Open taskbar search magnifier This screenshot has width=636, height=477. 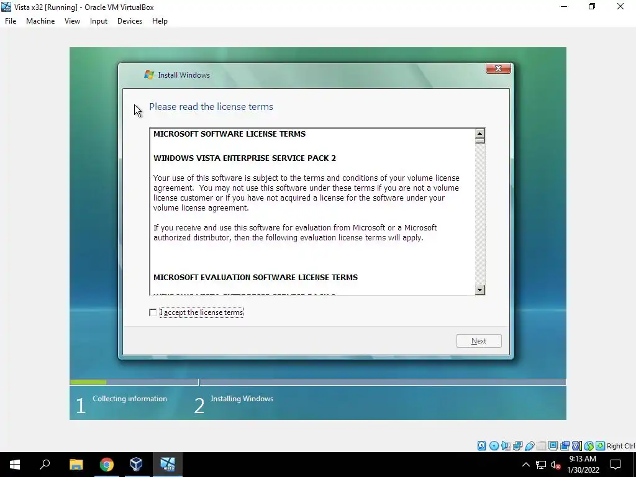click(45, 465)
